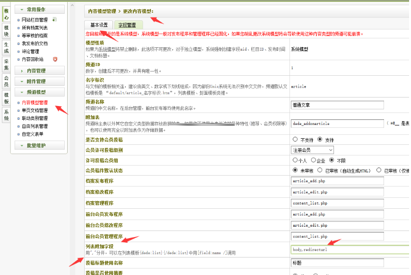Go to 所有档案列表 in sidebar

[35, 28]
